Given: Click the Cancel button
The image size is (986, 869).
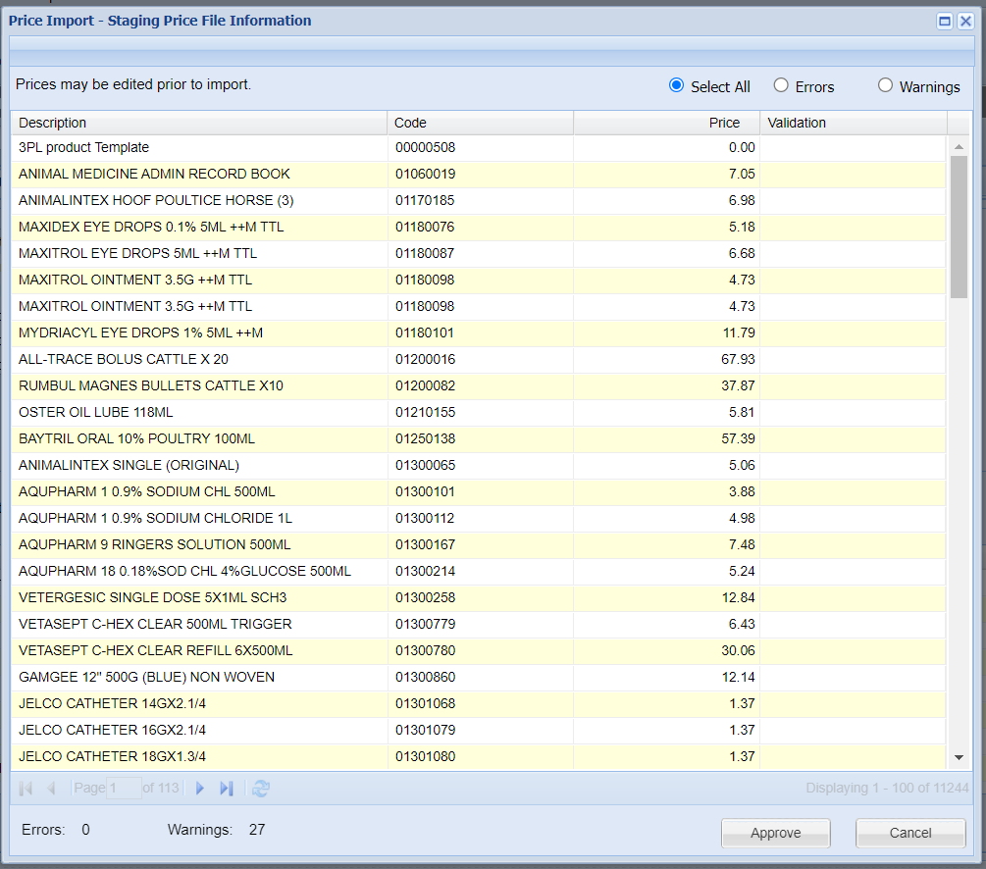Looking at the screenshot, I should pyautogui.click(x=909, y=833).
